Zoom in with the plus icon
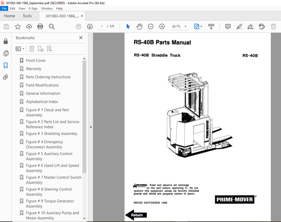The height and width of the screenshot is (222, 281). (162, 27)
